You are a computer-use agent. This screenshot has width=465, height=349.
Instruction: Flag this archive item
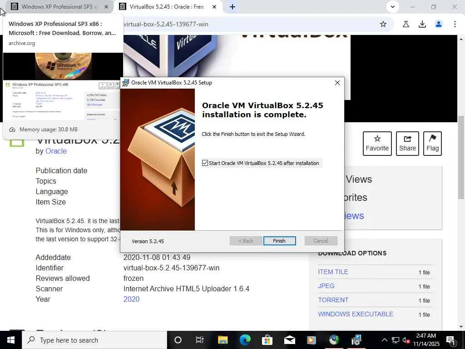(x=432, y=144)
